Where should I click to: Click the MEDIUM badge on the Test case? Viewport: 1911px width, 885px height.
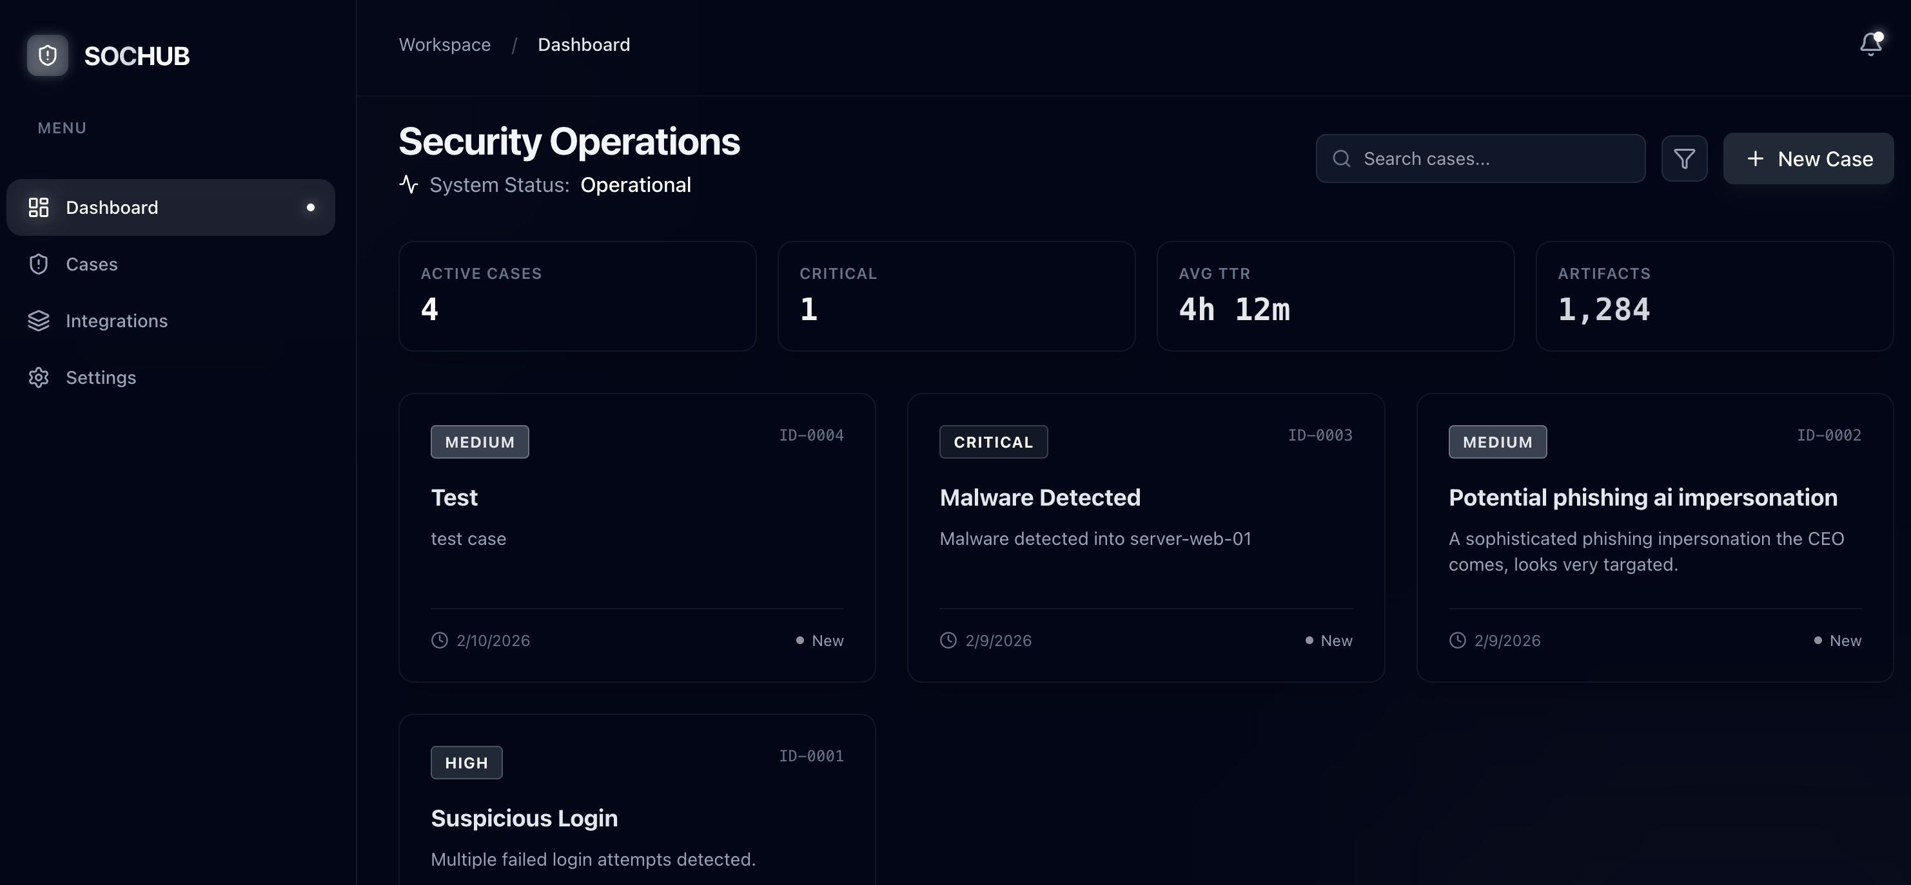pyautogui.click(x=479, y=441)
